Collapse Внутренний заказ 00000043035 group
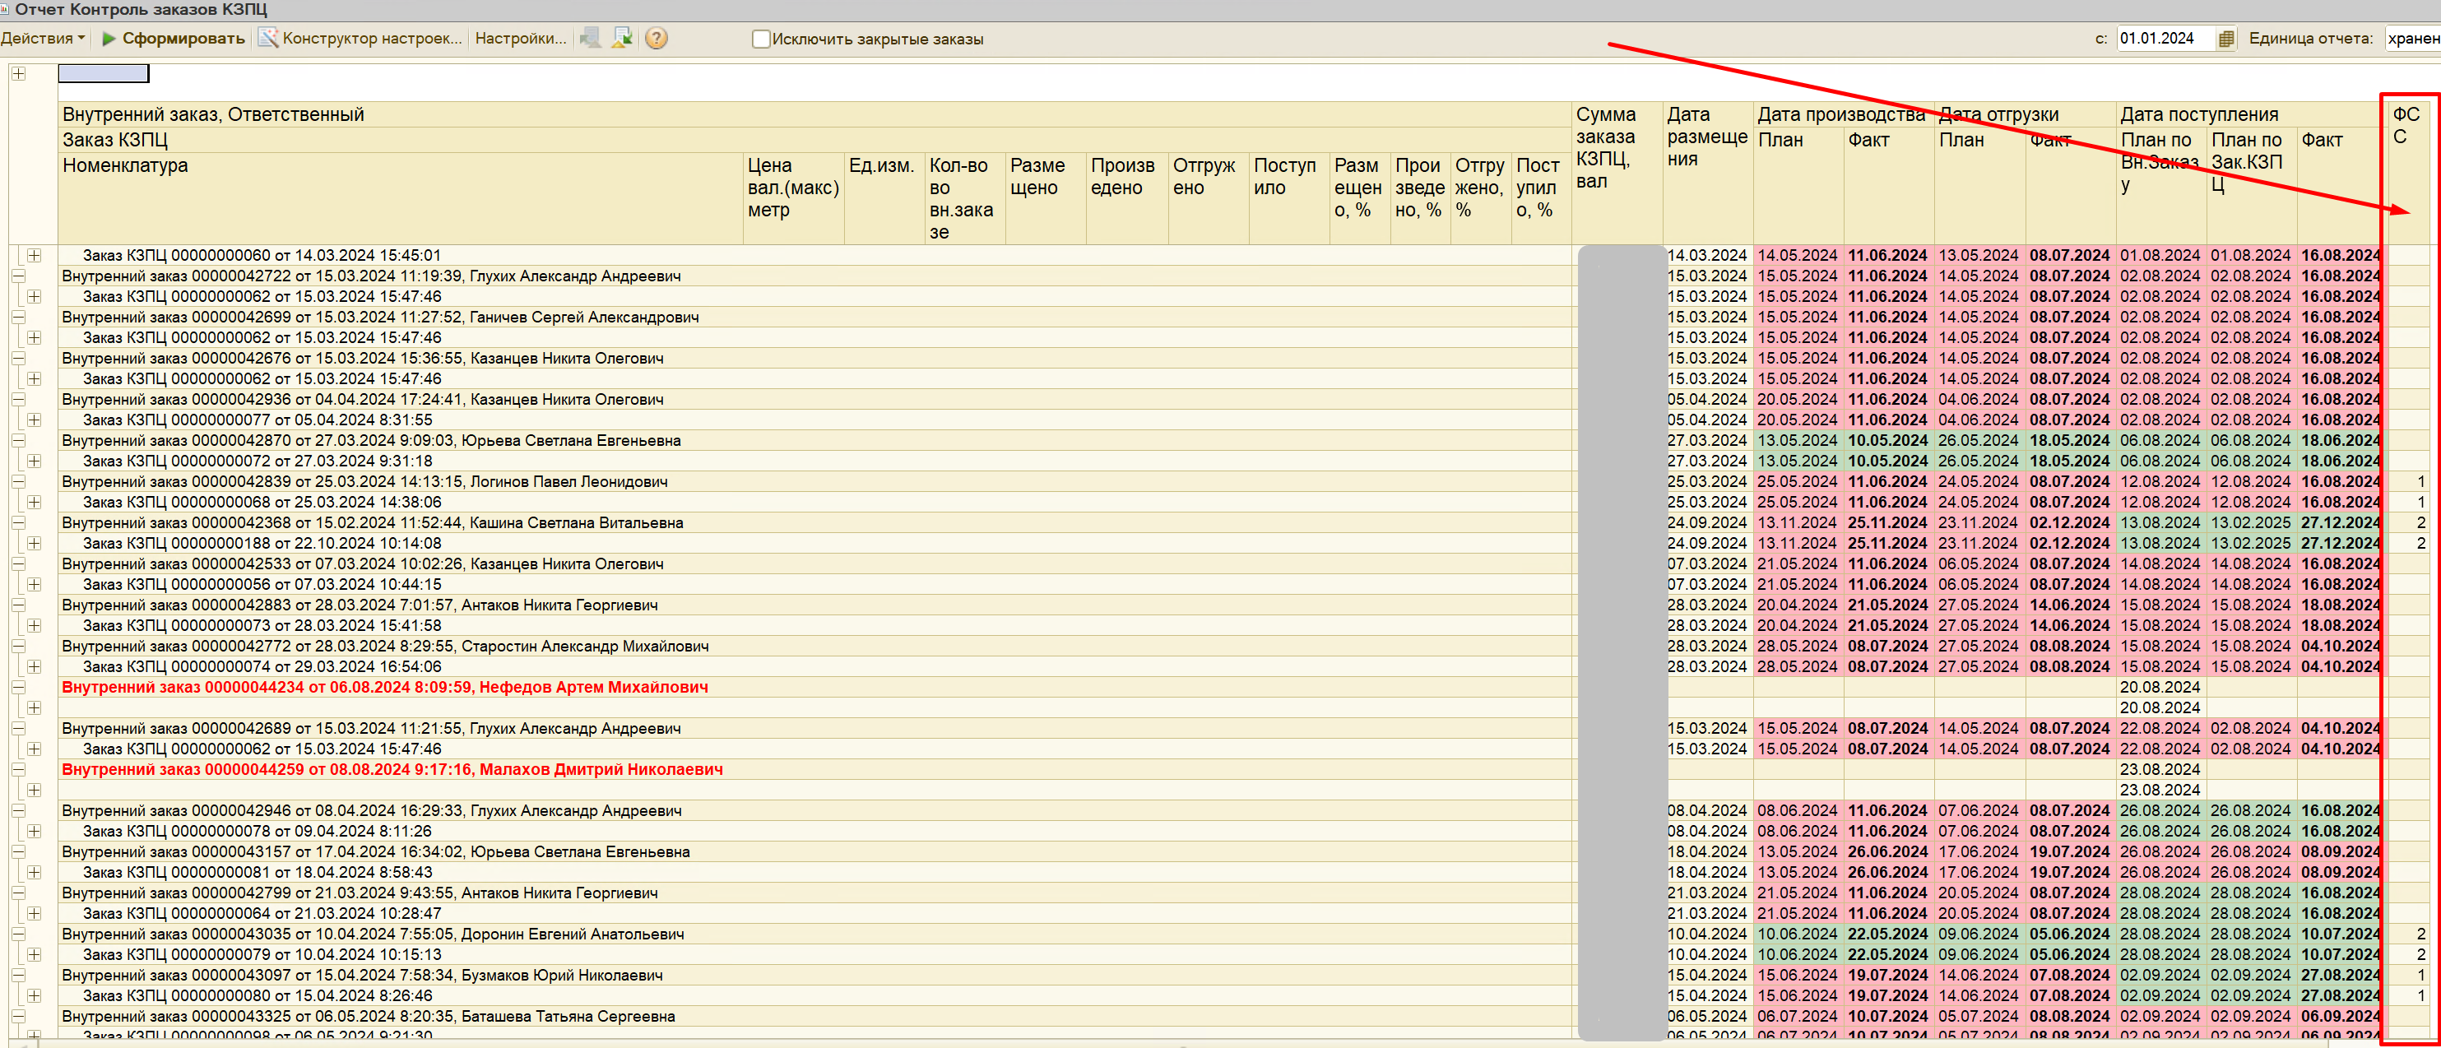 [18, 934]
